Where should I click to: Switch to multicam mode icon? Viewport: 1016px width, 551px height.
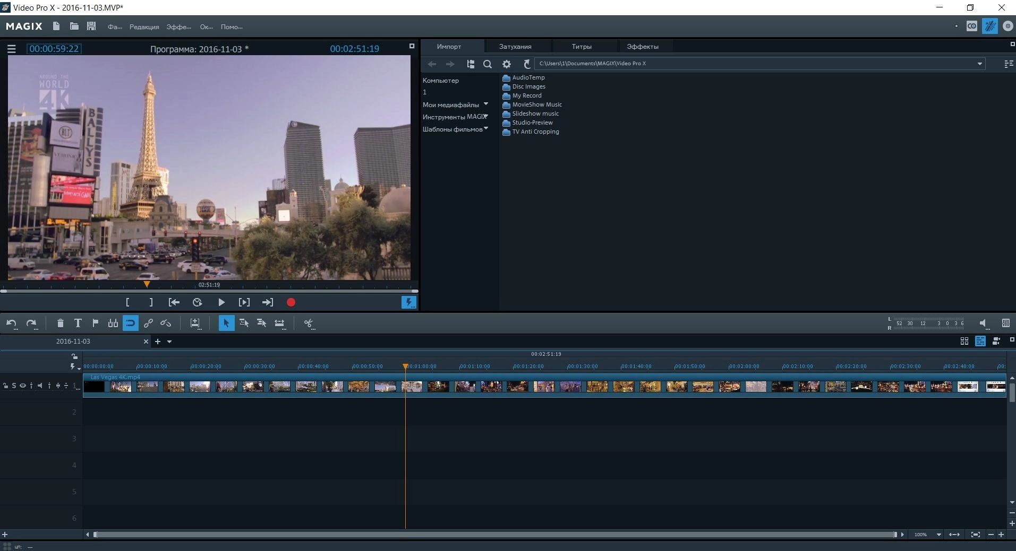[x=996, y=342]
